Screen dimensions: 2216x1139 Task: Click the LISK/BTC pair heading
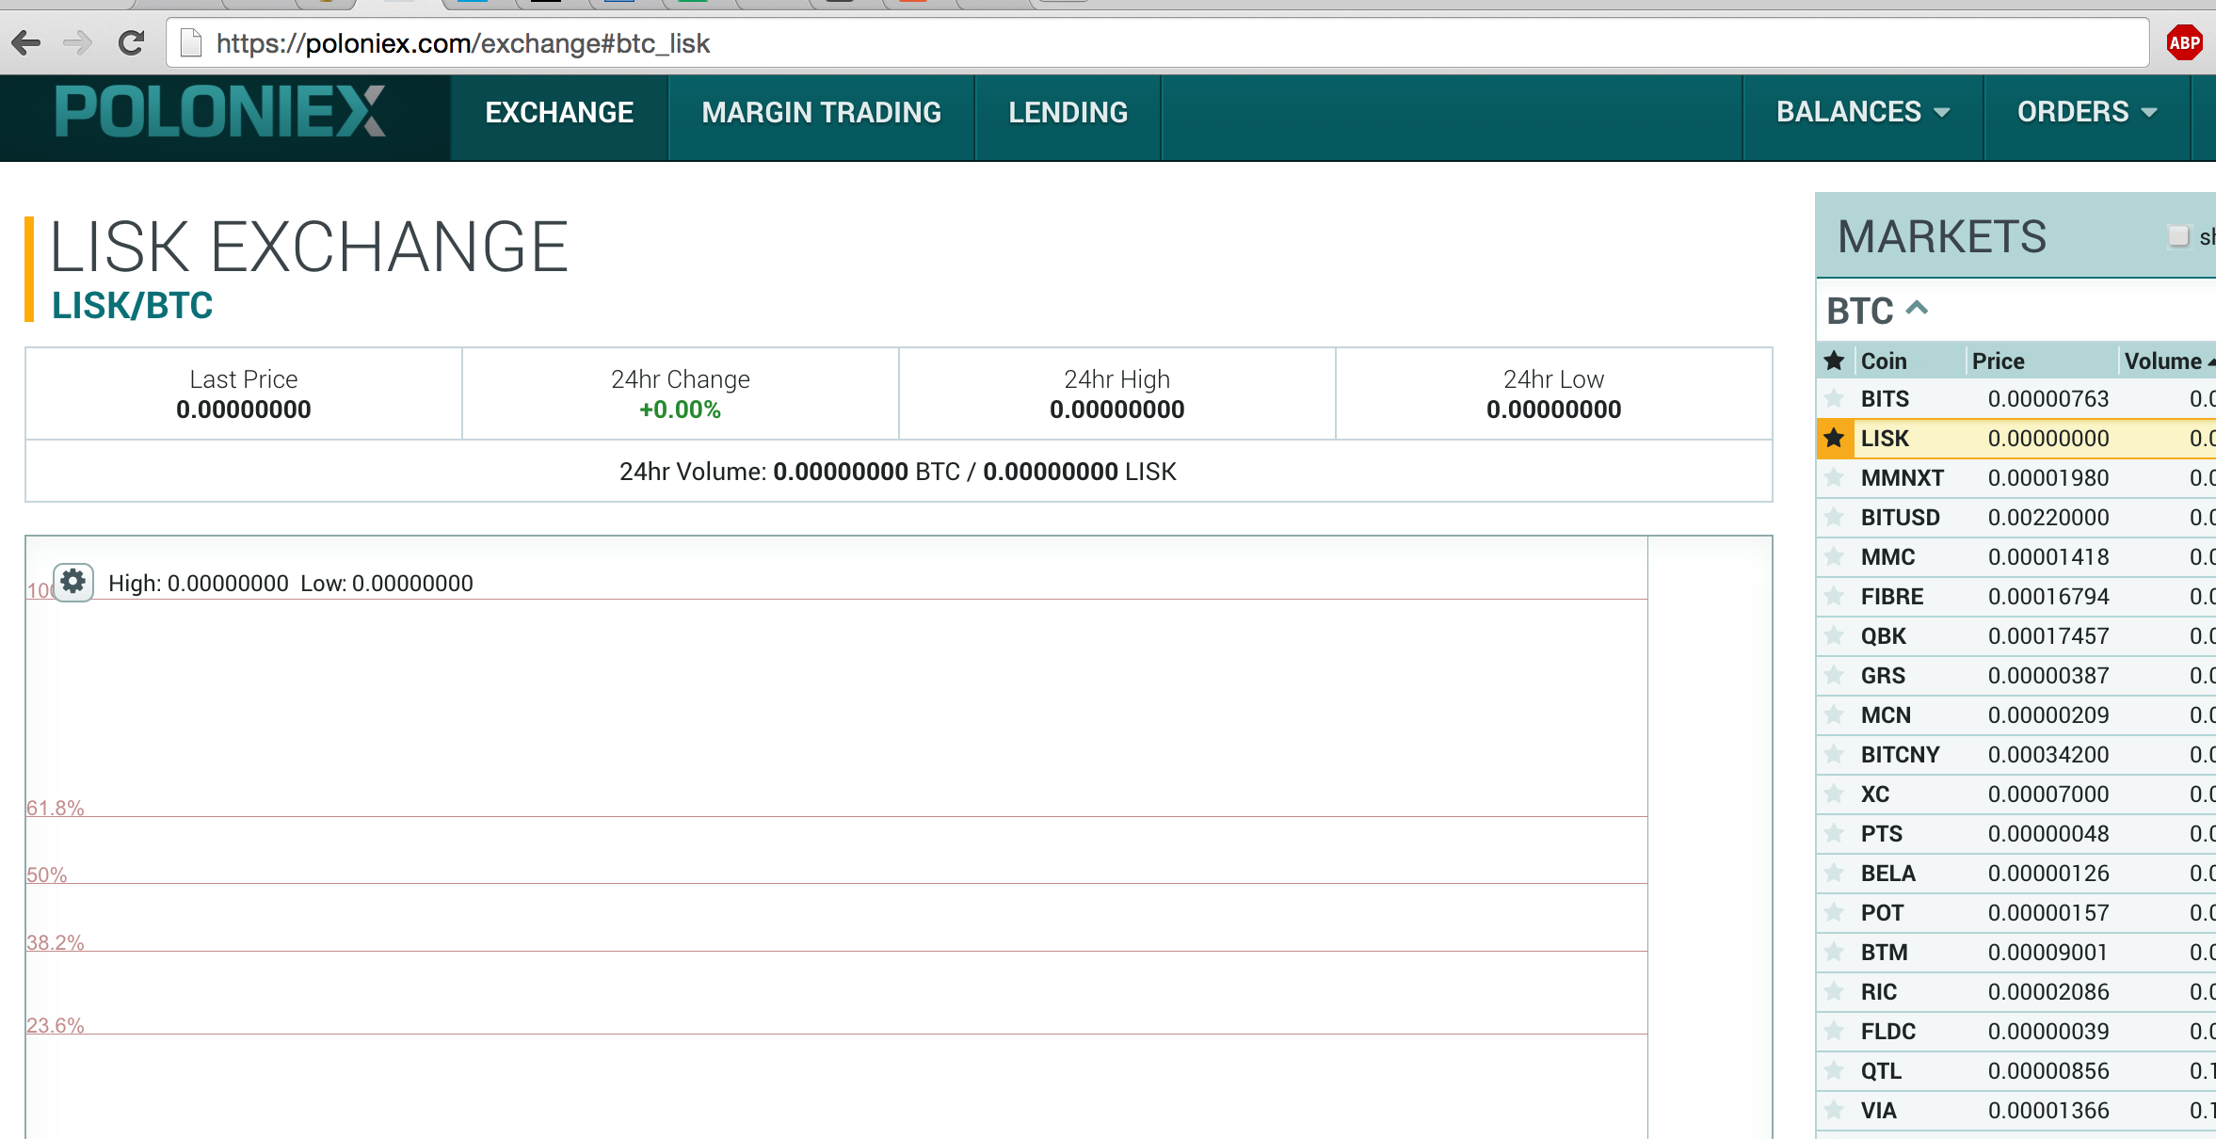point(133,306)
